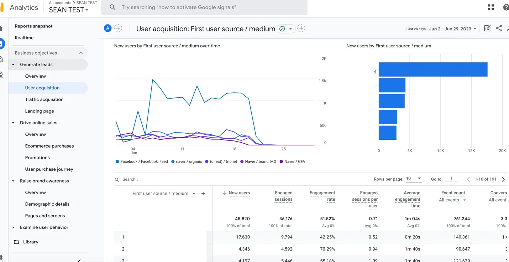Collapse the Business objectives section
Image resolution: width=509 pixels, height=262 pixels.
[x=81, y=53]
